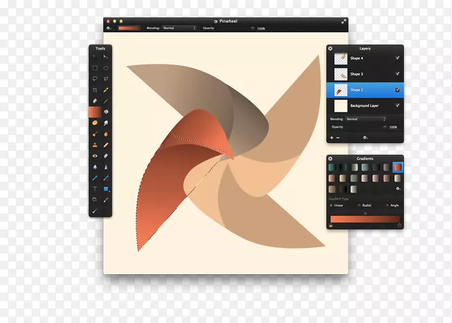Image resolution: width=452 pixels, height=323 pixels.
Task: Uncheck Background Layer visibility
Action: coord(397,106)
